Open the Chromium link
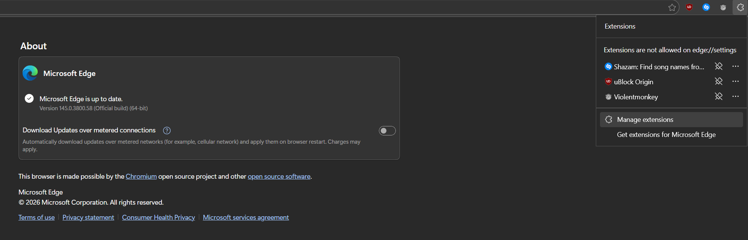The image size is (748, 240). tap(141, 176)
